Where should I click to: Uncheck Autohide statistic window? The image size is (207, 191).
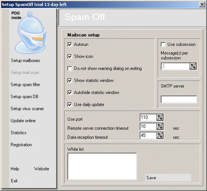pyautogui.click(x=70, y=92)
